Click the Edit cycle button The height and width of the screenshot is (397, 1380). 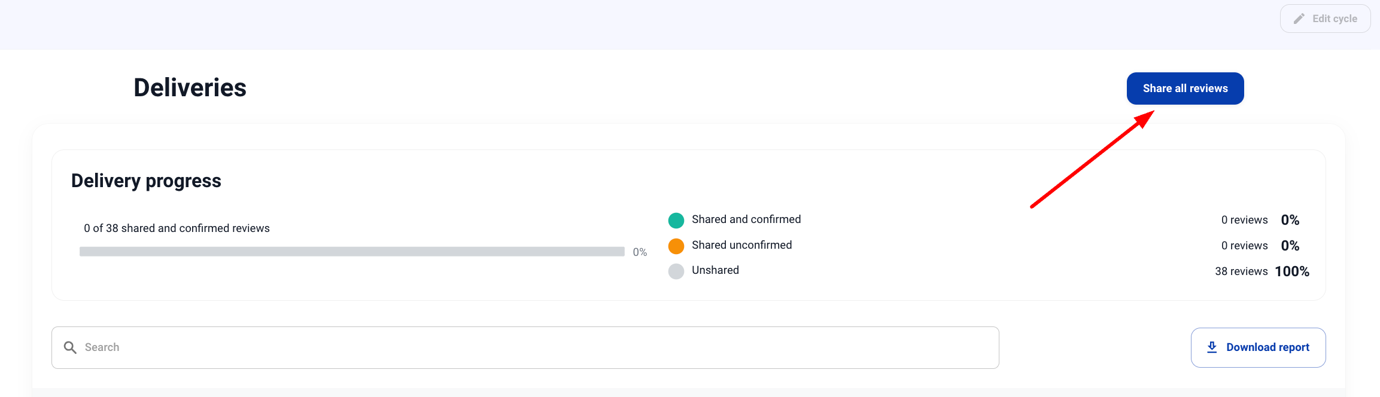coord(1325,19)
